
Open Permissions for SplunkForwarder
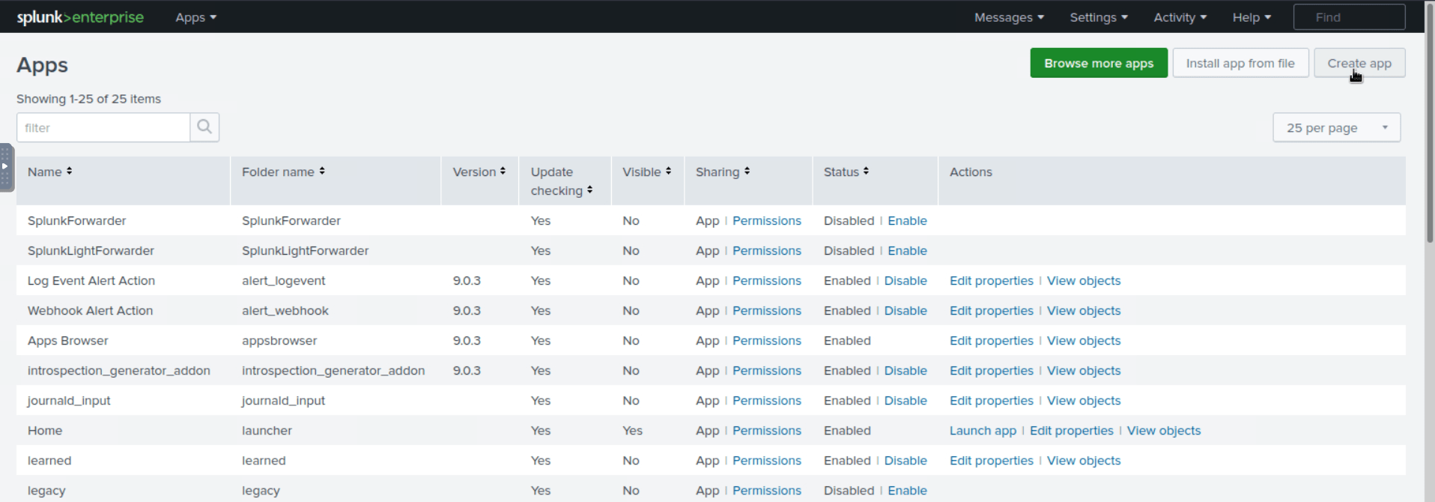[767, 220]
